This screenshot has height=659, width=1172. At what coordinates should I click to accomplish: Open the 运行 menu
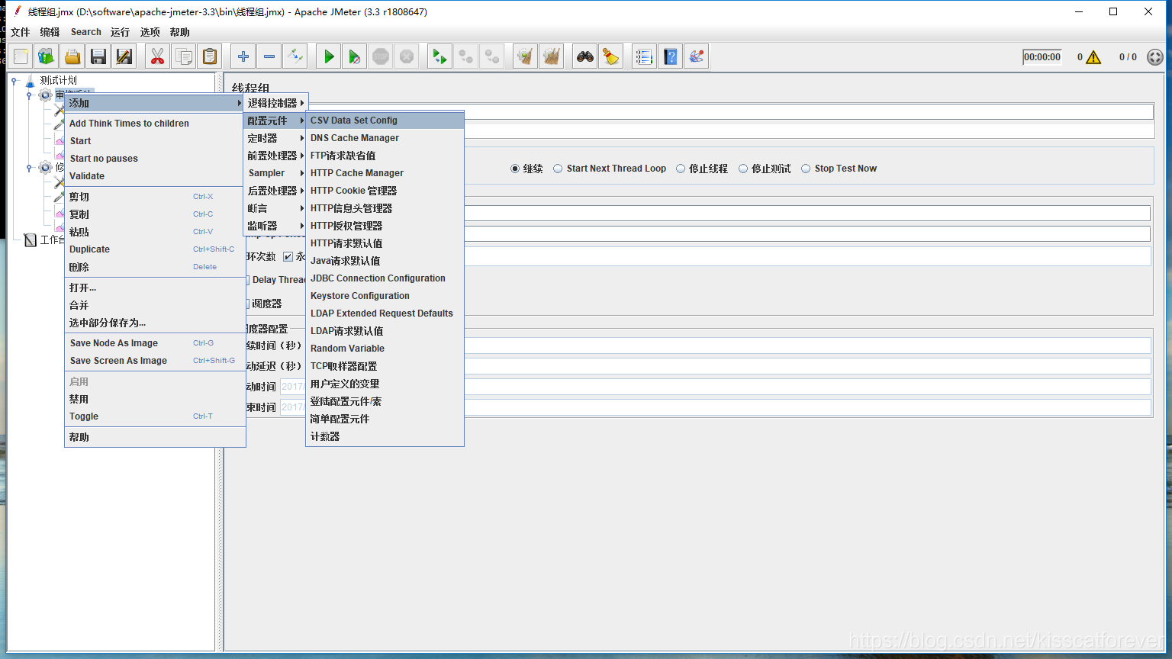point(120,32)
